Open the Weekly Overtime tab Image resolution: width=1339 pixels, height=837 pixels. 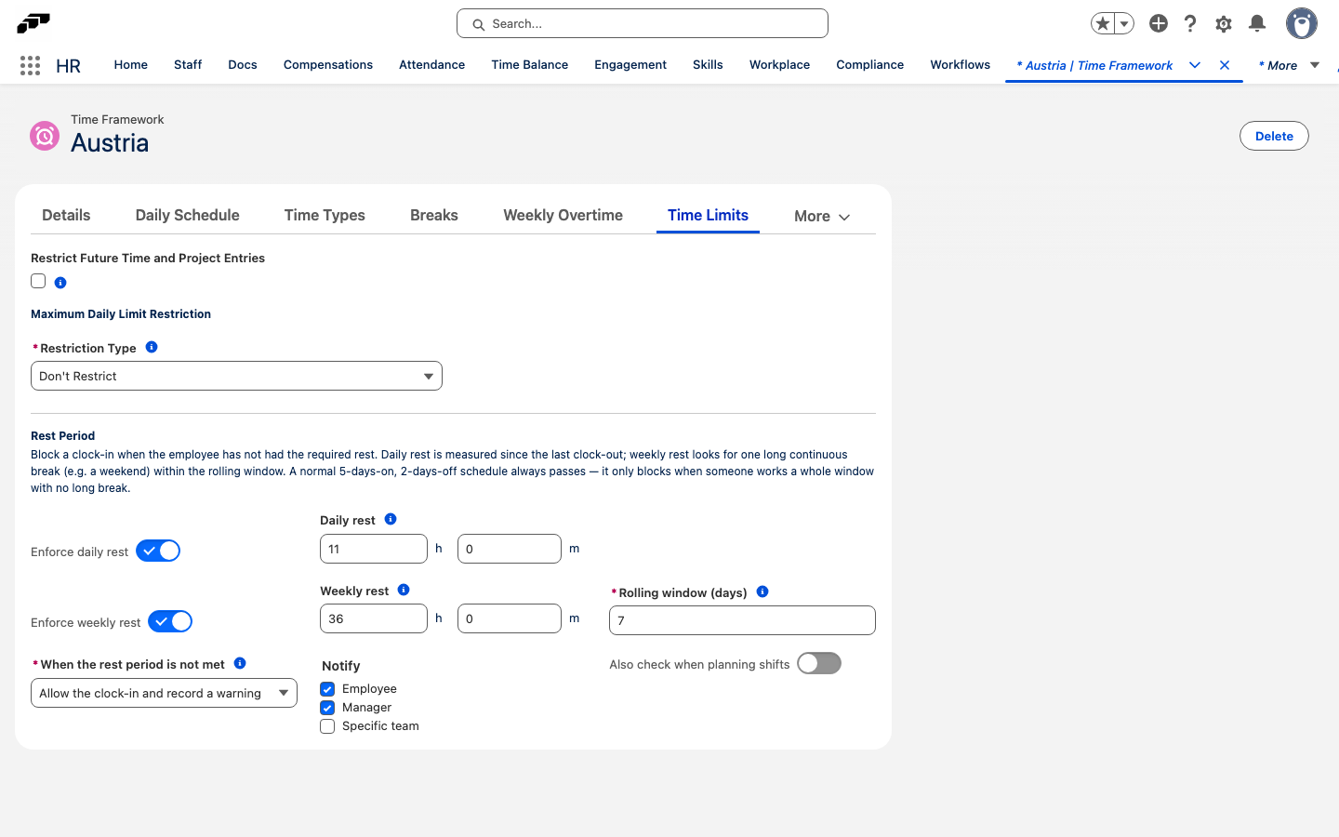point(563,215)
